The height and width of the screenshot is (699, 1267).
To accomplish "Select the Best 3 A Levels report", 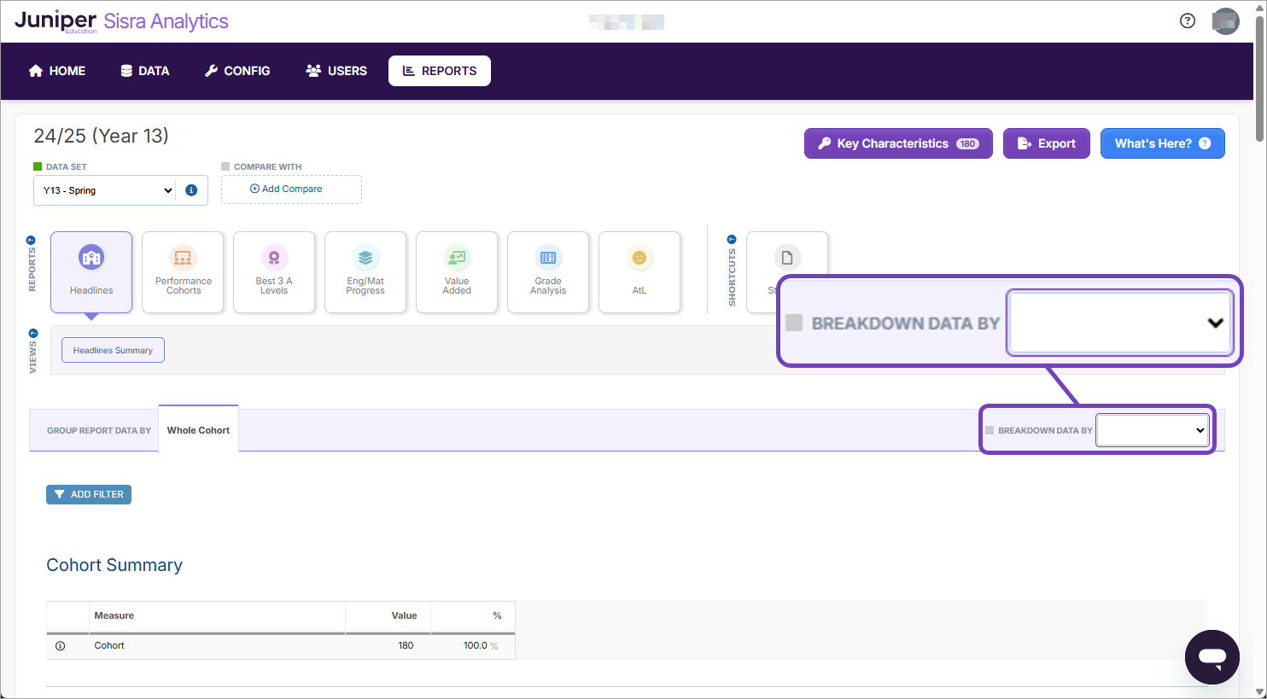I will (x=274, y=272).
